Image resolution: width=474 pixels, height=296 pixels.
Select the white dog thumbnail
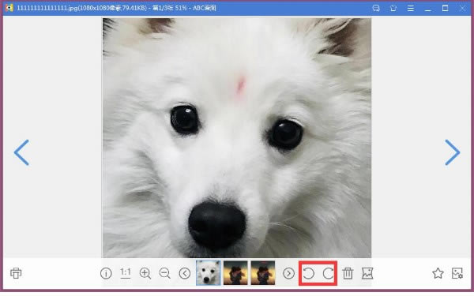209,273
